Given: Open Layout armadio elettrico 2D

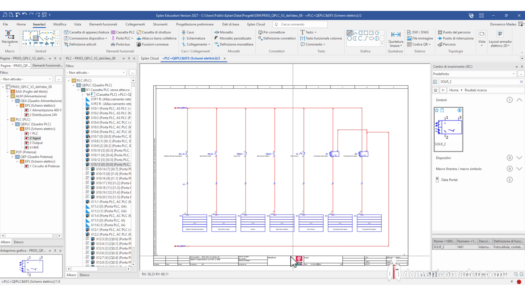Looking at the screenshot, I should pos(500,39).
